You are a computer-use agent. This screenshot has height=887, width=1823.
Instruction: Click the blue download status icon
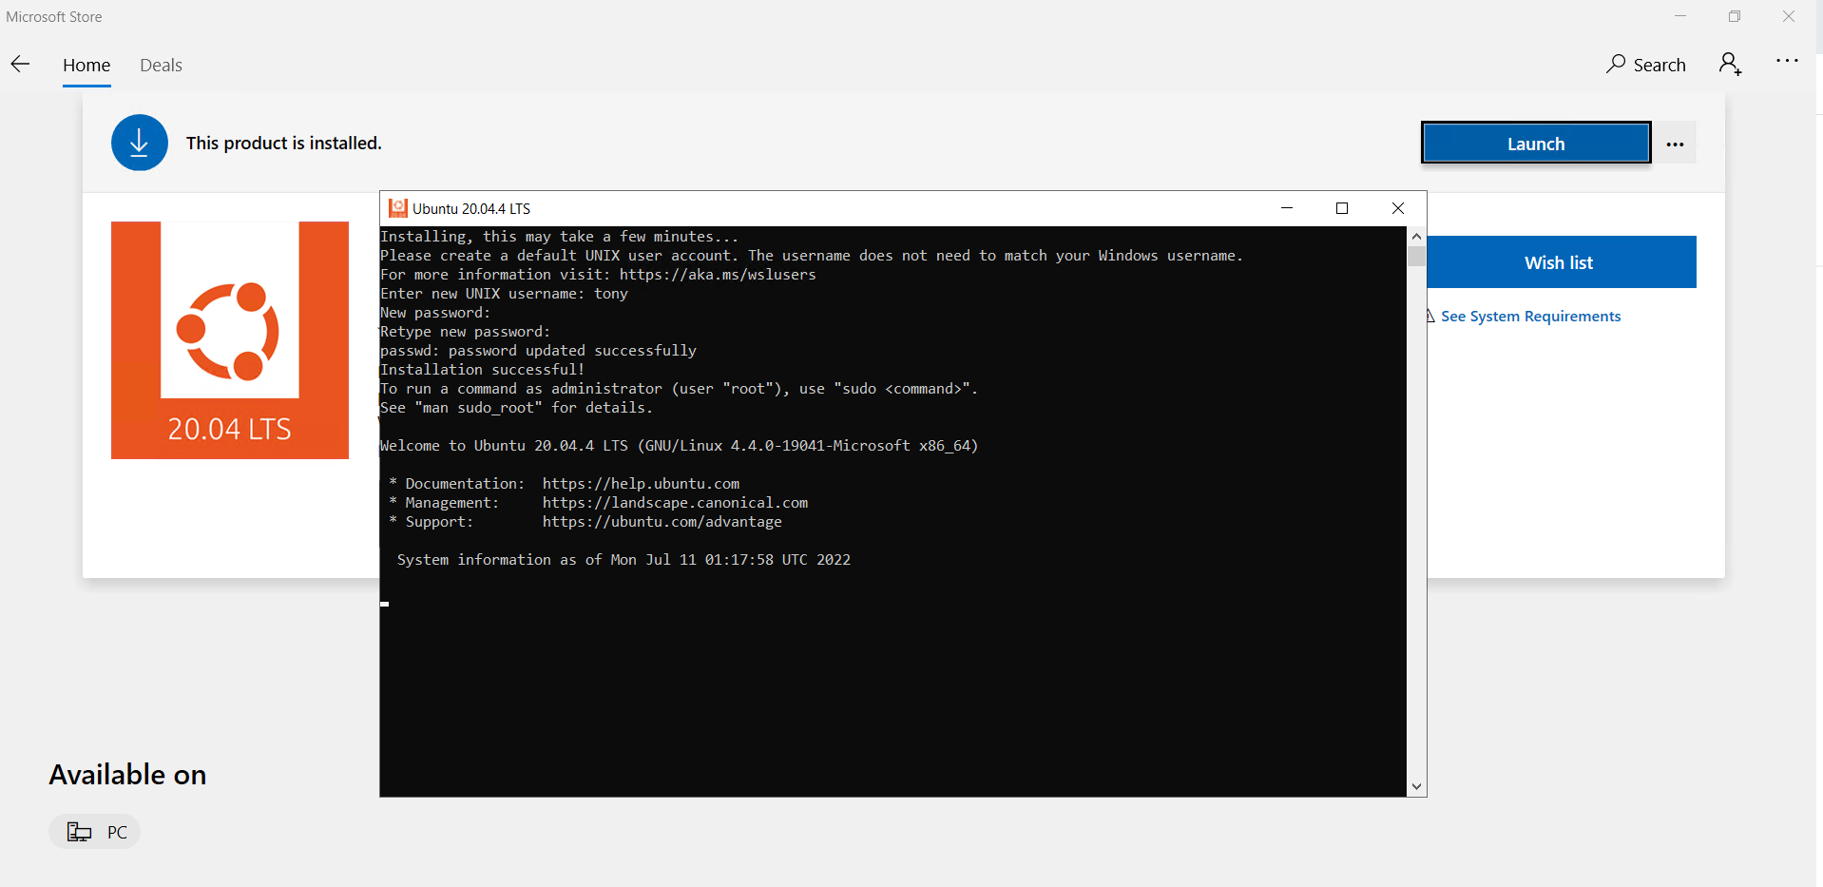pos(140,143)
